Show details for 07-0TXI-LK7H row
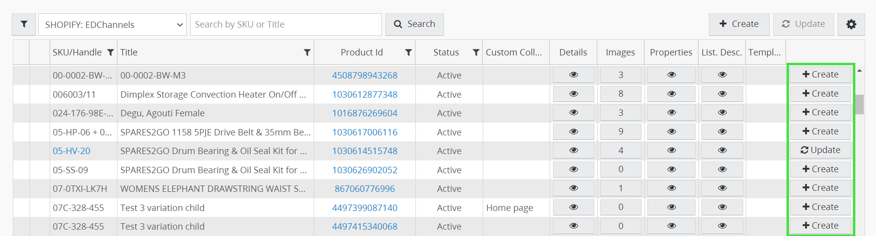Image resolution: width=876 pixels, height=236 pixels. (573, 188)
